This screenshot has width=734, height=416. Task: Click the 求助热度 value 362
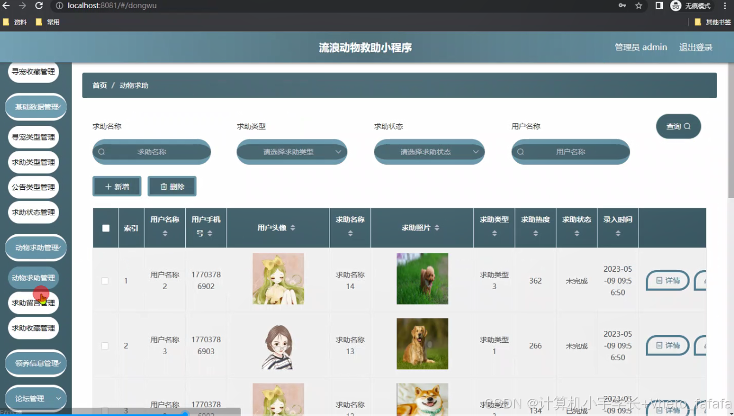coord(536,281)
